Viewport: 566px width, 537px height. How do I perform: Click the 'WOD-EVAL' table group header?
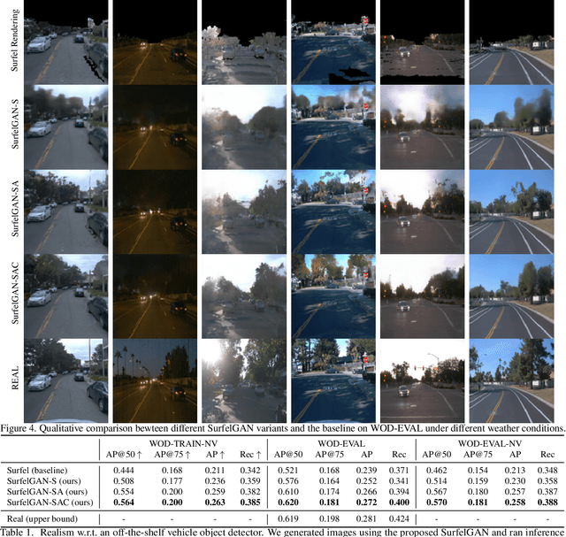click(341, 443)
